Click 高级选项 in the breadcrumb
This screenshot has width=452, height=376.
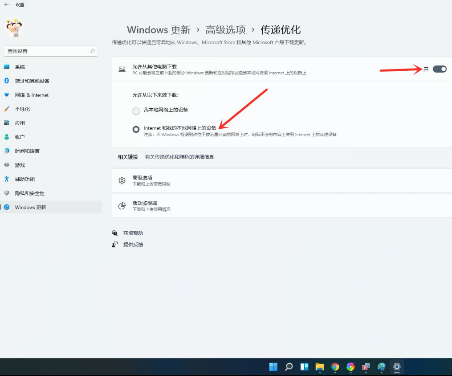225,30
